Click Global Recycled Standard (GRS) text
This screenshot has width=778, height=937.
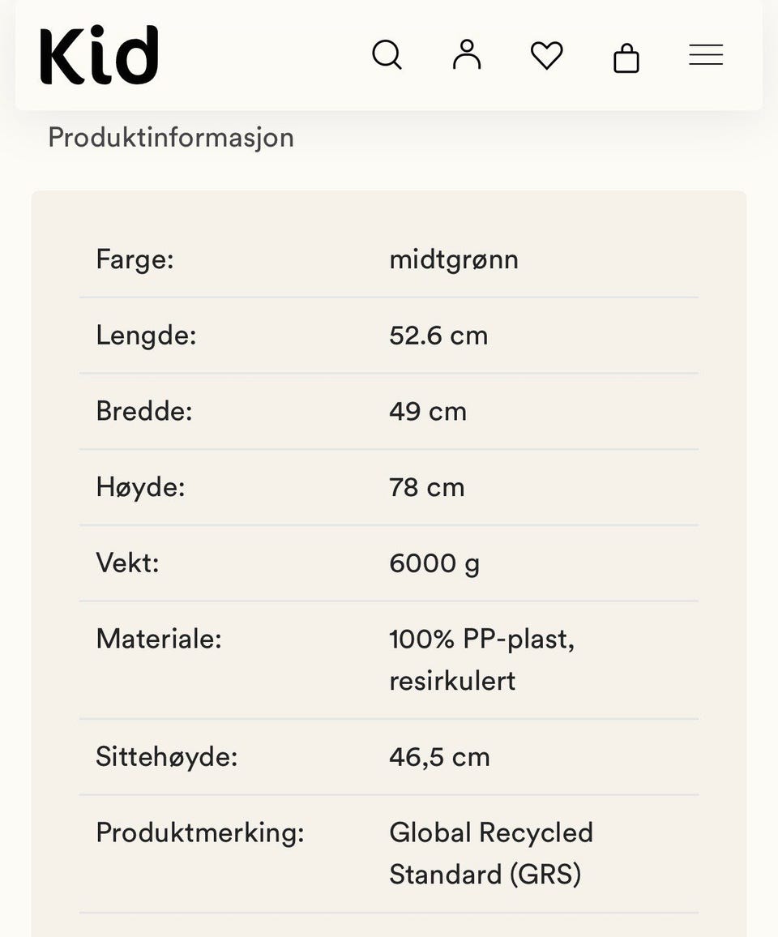491,854
